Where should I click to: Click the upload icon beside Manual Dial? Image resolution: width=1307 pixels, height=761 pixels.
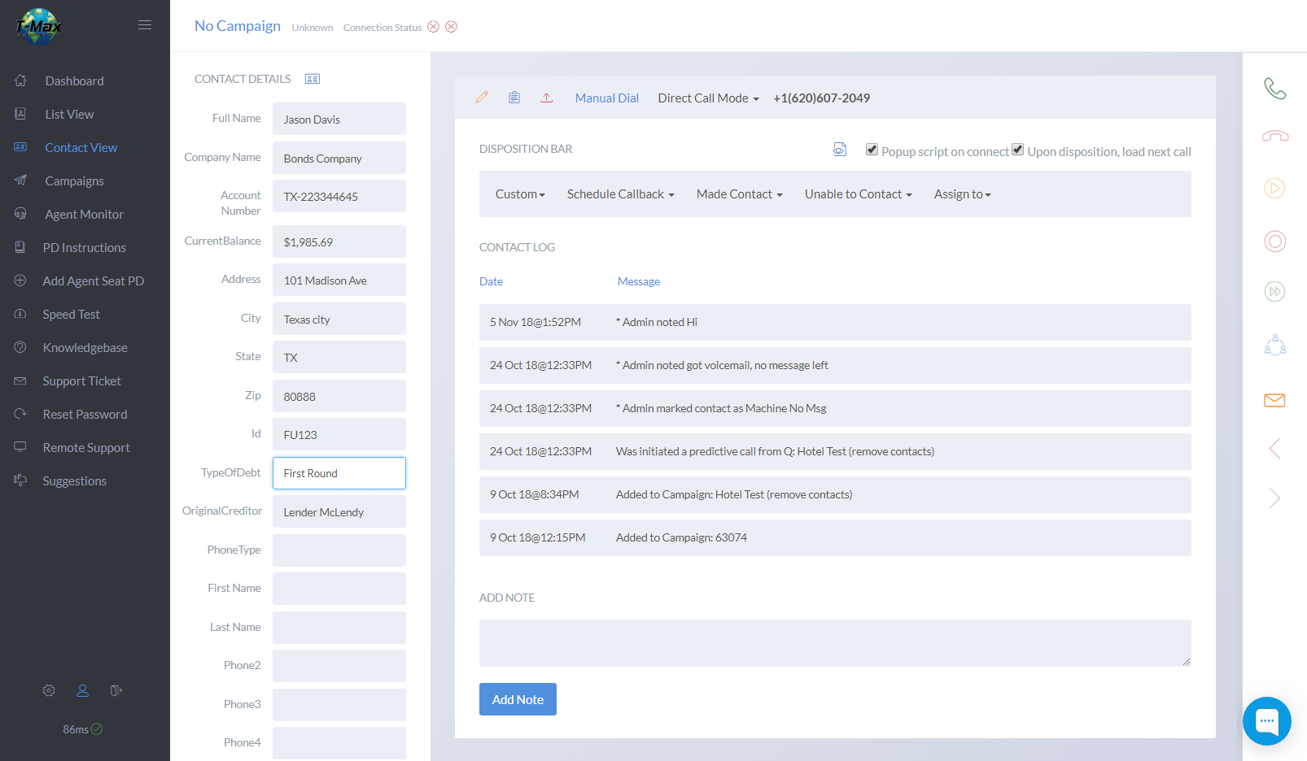[547, 98]
